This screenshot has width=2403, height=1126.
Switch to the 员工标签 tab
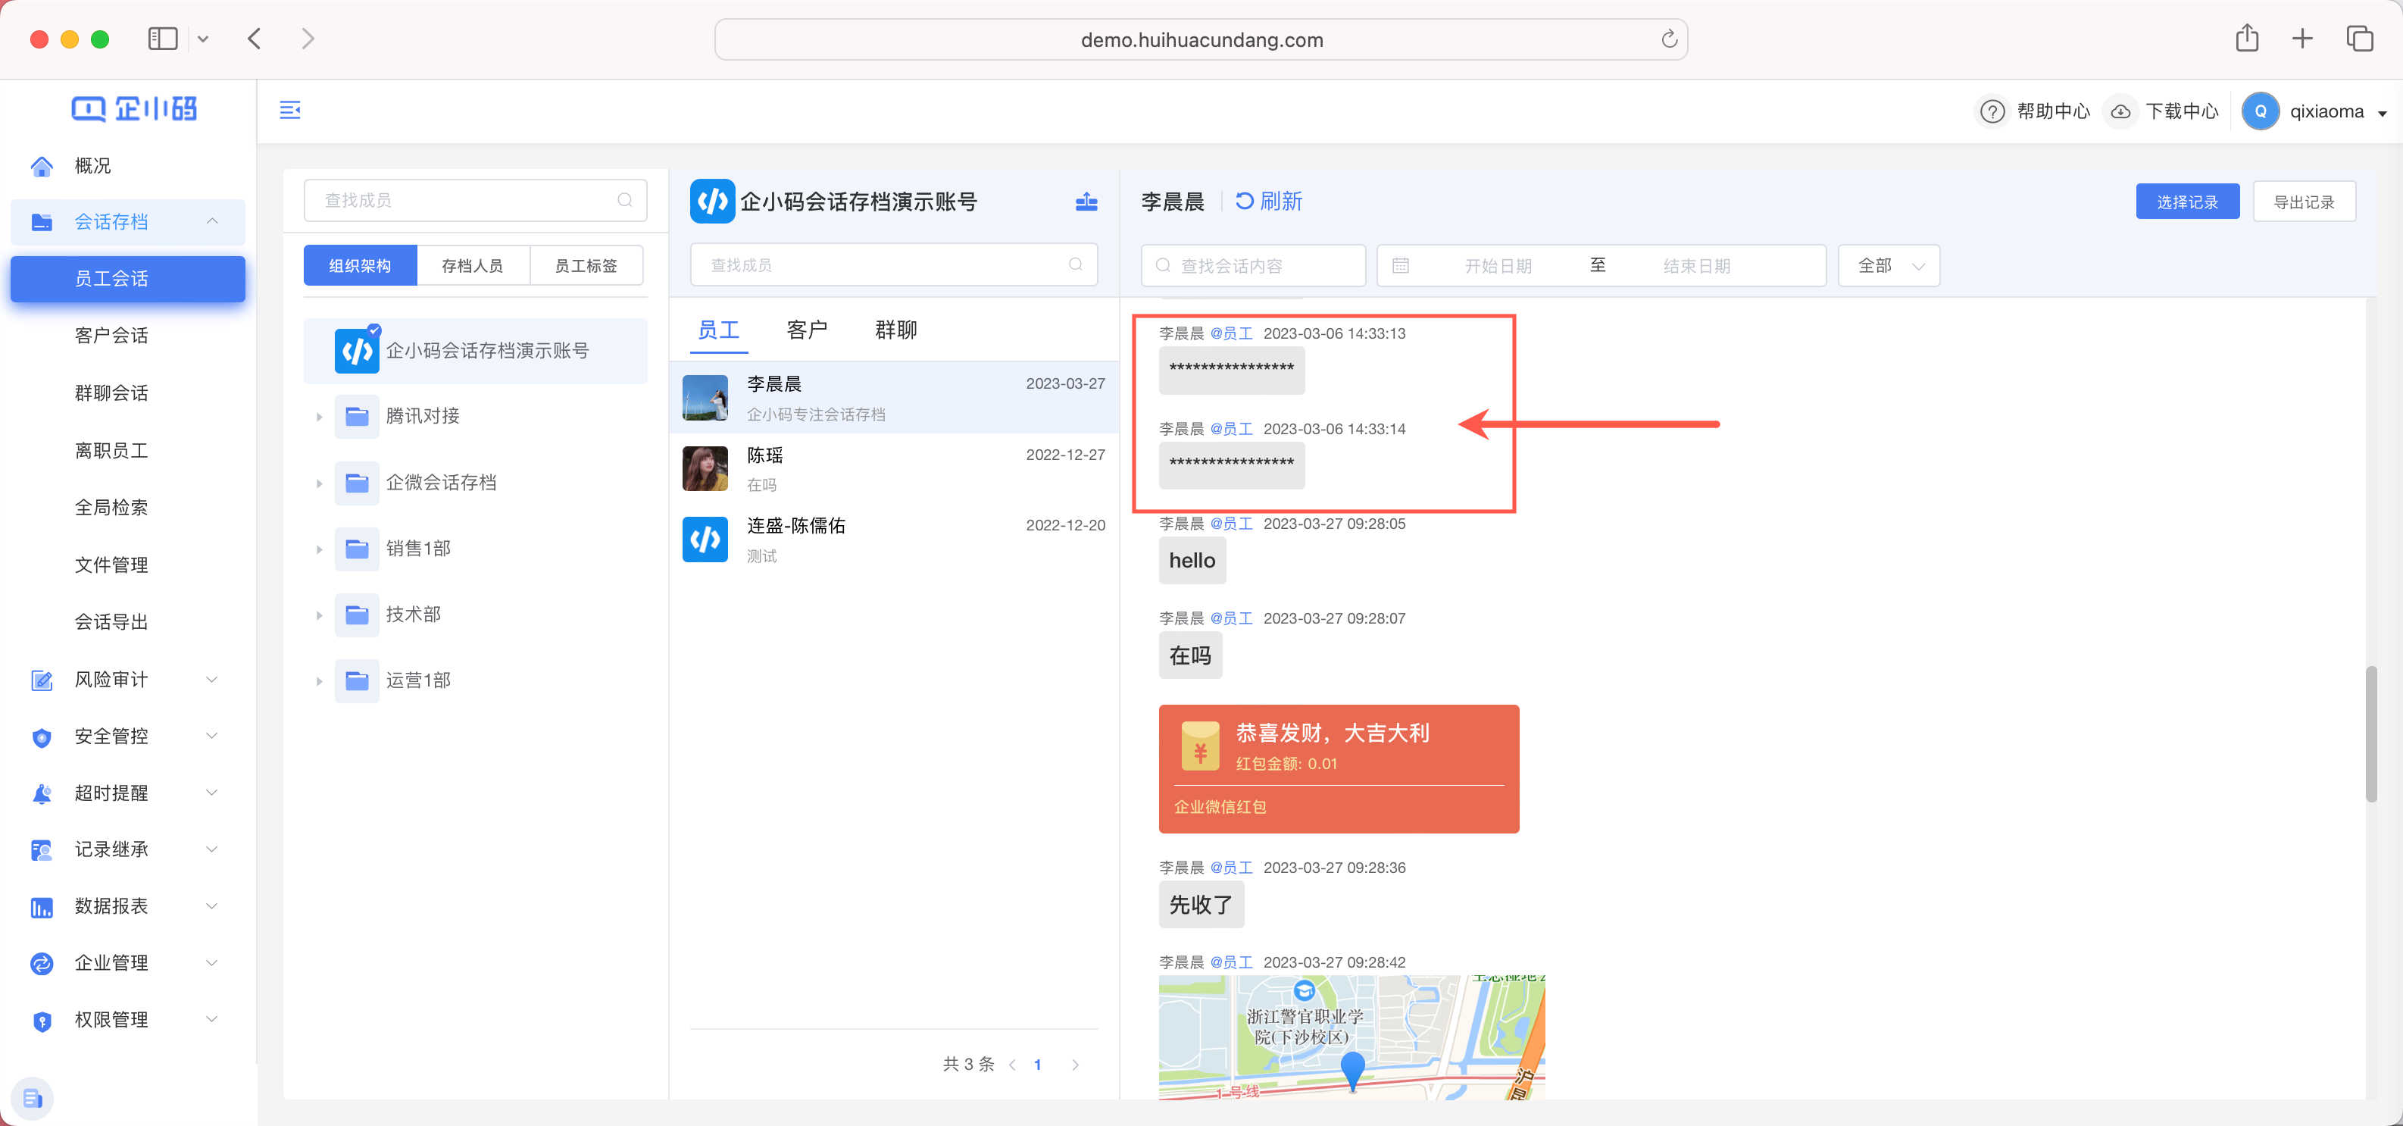(x=586, y=266)
